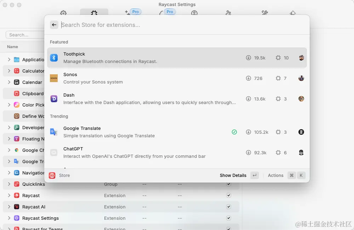The width and height of the screenshot is (354, 230).
Task: Click the Google Translate author avatar
Action: (x=301, y=132)
